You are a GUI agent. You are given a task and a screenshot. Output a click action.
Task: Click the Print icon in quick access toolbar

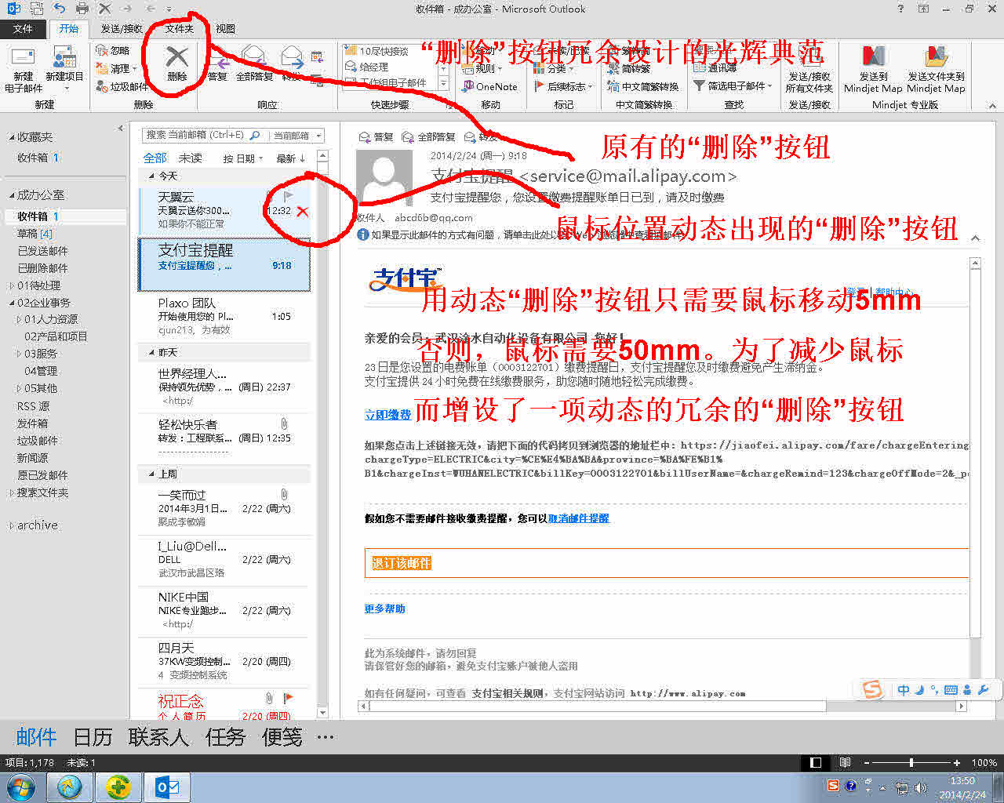[82, 9]
